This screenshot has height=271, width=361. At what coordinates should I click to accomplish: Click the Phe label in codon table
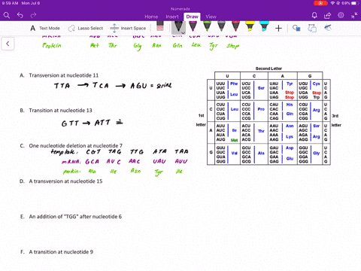click(234, 84)
